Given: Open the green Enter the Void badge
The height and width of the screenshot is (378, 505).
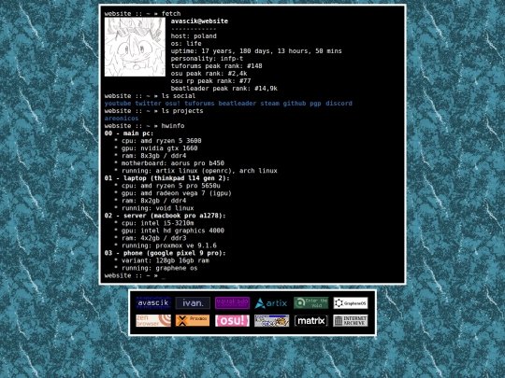Looking at the screenshot, I should coord(311,302).
